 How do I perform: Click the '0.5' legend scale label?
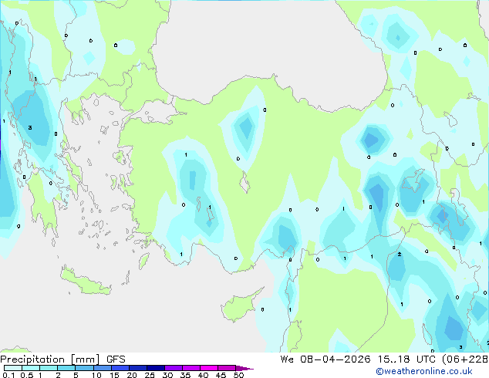pos(27,375)
